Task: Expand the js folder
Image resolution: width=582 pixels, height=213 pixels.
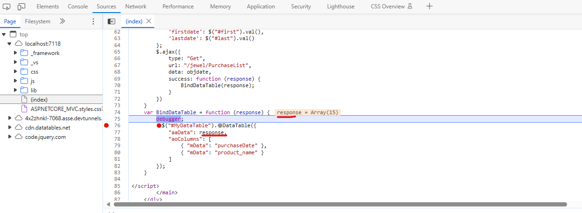Action: click(x=15, y=81)
